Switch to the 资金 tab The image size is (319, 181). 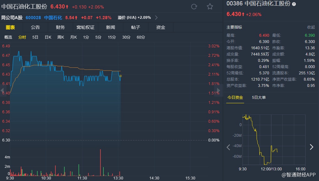pyautogui.click(x=161, y=27)
